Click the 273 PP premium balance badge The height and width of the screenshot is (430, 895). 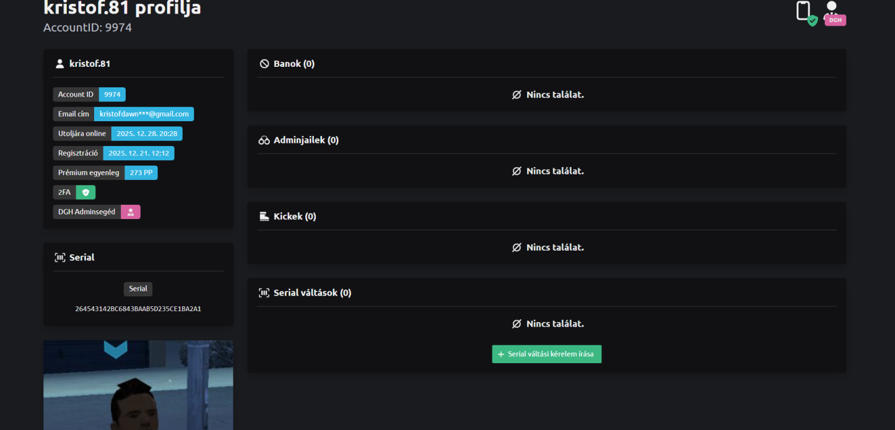pos(141,173)
